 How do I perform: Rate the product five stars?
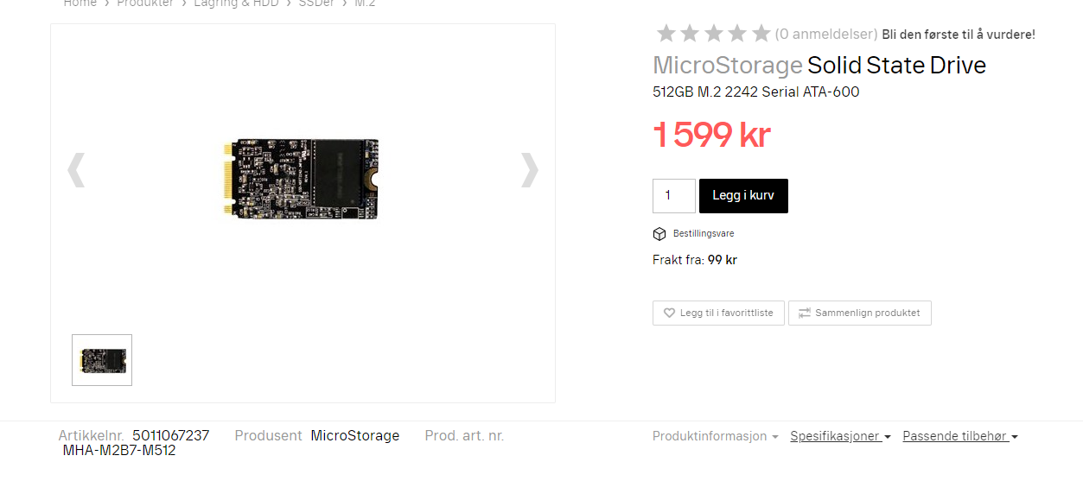click(761, 34)
